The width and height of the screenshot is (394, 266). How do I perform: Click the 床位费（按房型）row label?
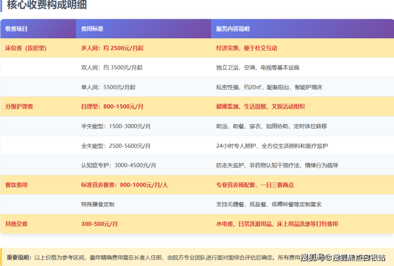click(x=26, y=48)
